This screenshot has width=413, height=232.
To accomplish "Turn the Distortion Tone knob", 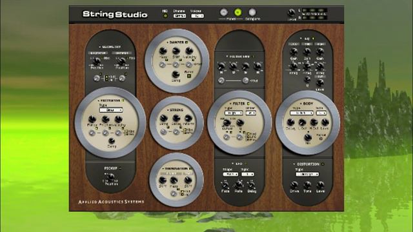I will tap(307, 185).
